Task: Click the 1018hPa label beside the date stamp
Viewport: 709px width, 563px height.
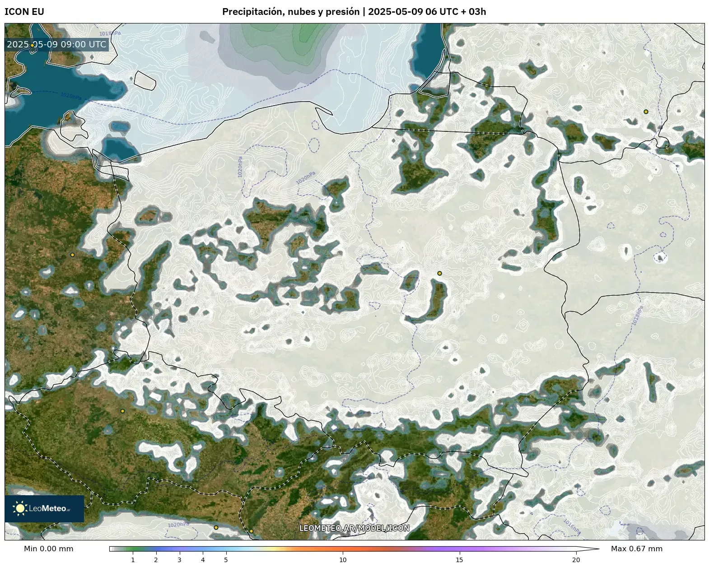Action: (110, 33)
